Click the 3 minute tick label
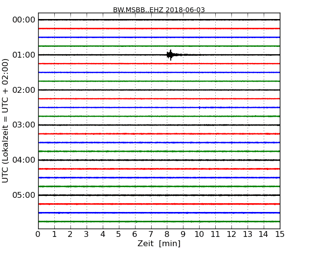Image resolution: width=318 pixels, height=254 pixels. click(x=87, y=234)
